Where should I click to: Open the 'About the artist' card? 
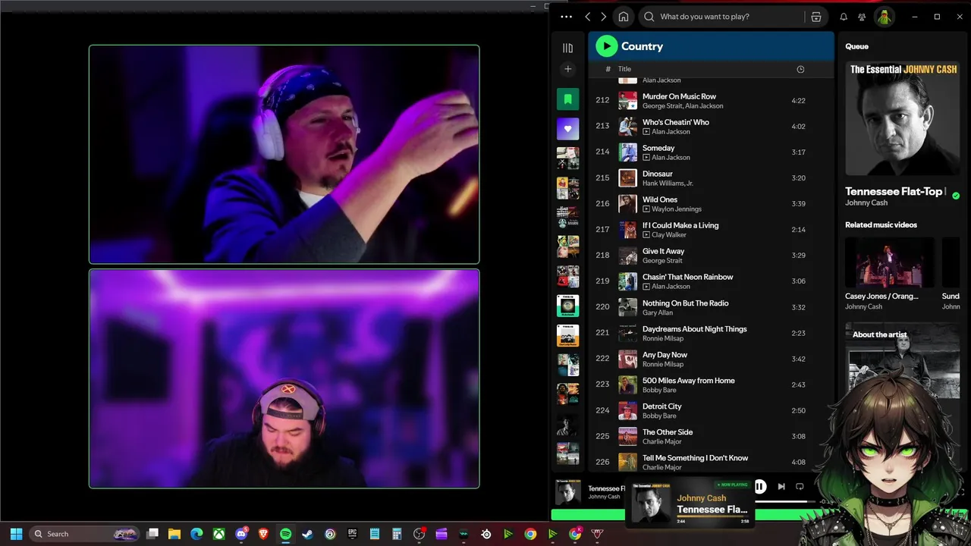[x=903, y=362]
